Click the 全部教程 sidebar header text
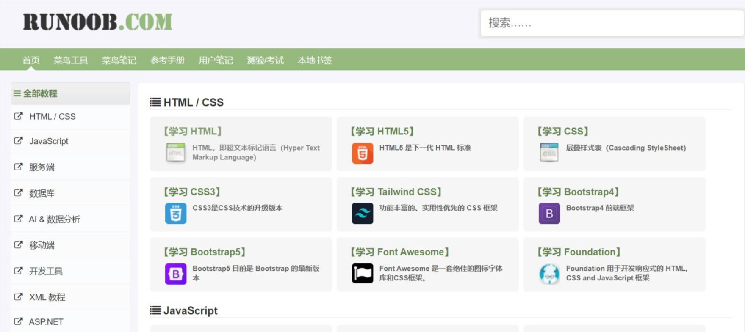This screenshot has width=745, height=332. (x=40, y=93)
